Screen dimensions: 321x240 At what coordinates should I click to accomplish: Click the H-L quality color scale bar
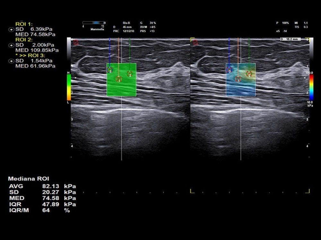[68, 87]
